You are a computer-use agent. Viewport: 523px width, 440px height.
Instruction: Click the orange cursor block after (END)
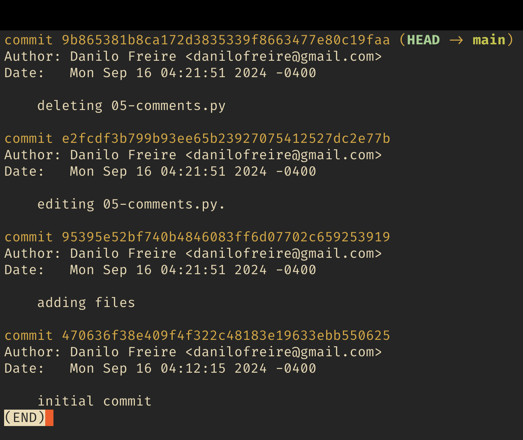[49, 418]
